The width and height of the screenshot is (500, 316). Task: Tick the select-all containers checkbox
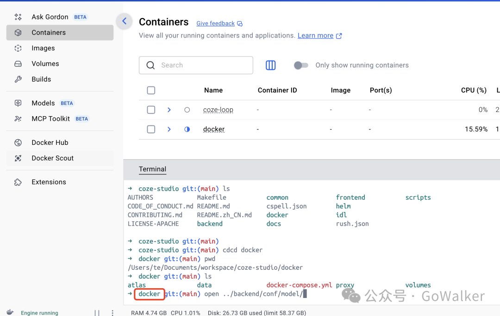click(x=151, y=91)
